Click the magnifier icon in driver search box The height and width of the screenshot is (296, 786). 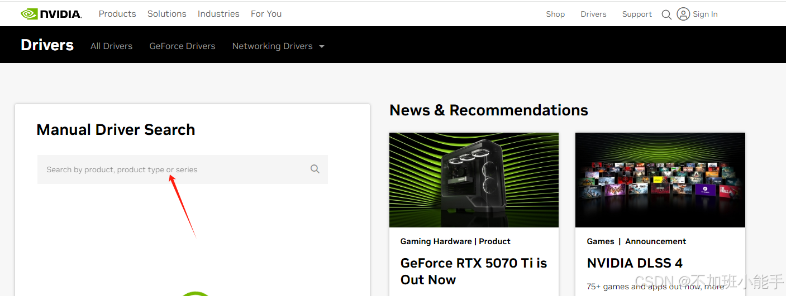(315, 169)
